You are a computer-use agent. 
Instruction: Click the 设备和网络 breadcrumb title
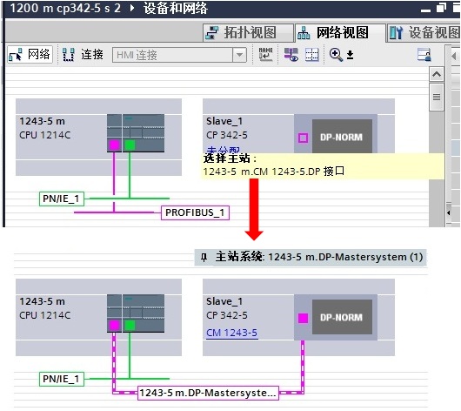click(175, 8)
